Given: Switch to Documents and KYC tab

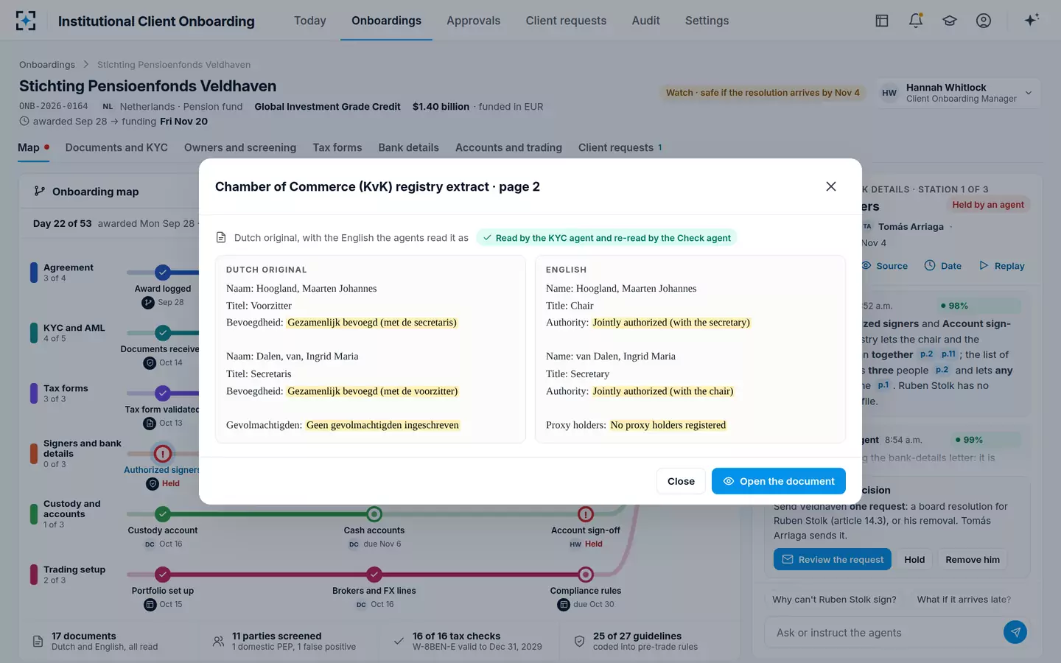Looking at the screenshot, I should click(x=116, y=147).
